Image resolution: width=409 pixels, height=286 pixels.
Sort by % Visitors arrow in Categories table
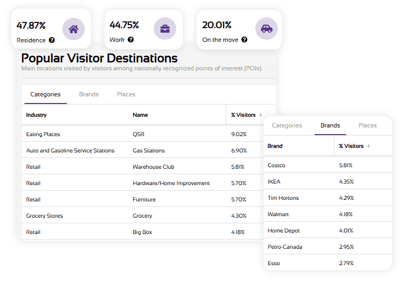click(x=260, y=115)
